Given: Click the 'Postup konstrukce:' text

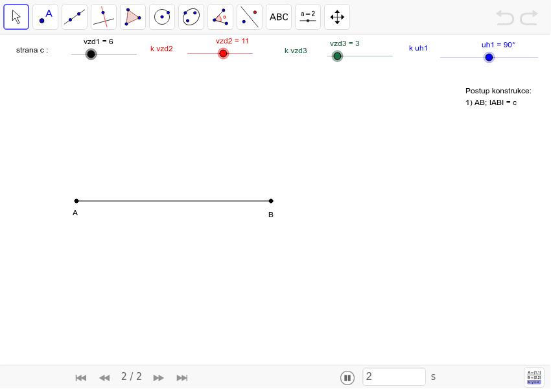Looking at the screenshot, I should pyautogui.click(x=498, y=91).
